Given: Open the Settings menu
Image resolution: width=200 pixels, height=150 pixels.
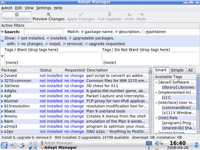Looking at the screenshot, I should coord(44,8).
